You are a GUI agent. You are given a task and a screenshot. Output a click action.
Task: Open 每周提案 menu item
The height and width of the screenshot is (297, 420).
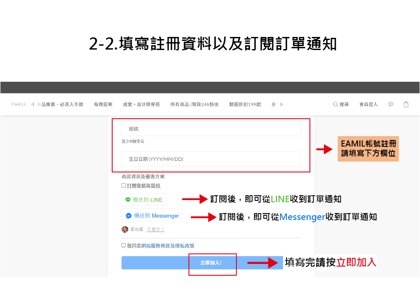click(103, 104)
